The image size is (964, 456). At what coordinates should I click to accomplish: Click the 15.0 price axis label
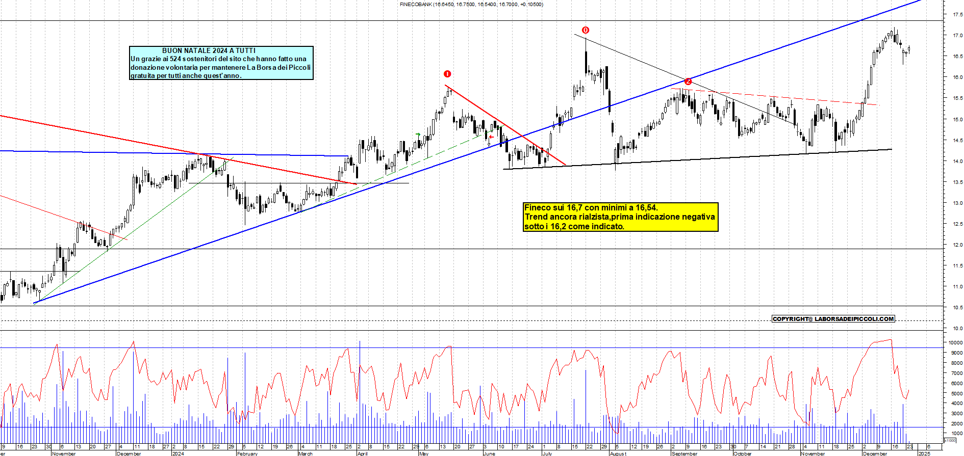(x=958, y=119)
